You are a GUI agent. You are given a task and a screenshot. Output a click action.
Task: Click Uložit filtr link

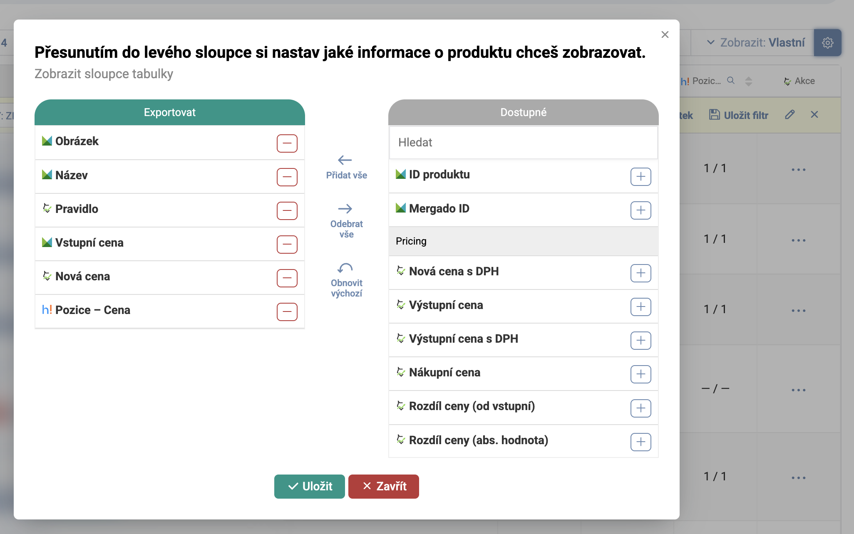pos(739,115)
